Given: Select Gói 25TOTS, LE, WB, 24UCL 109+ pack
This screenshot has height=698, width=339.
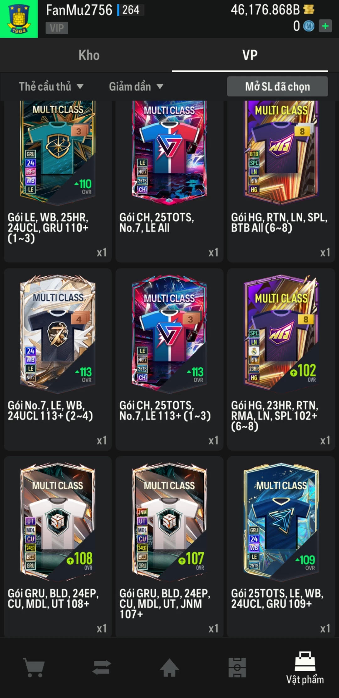Looking at the screenshot, I should click(x=281, y=547).
